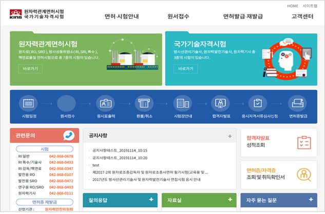
Task: Open the 합격자발표 monitor icon
Action: (x=220, y=103)
